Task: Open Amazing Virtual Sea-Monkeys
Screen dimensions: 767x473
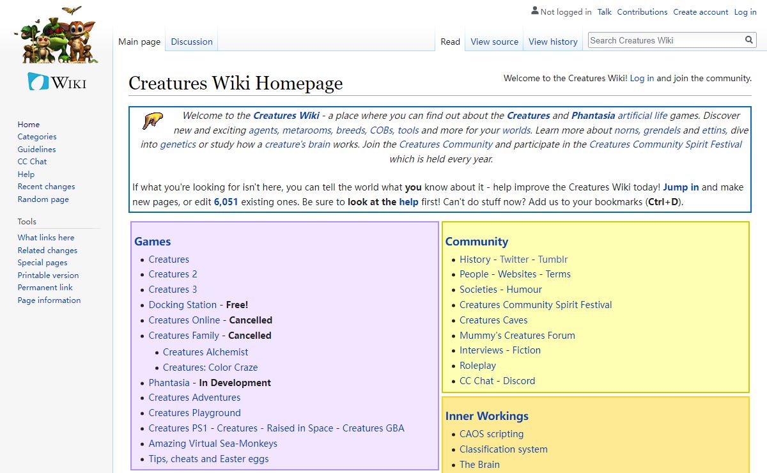Action: pos(213,443)
